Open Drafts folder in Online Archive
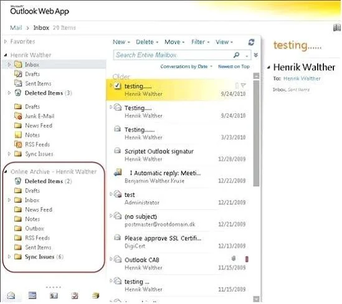342x304 pixels. pyautogui.click(x=32, y=191)
